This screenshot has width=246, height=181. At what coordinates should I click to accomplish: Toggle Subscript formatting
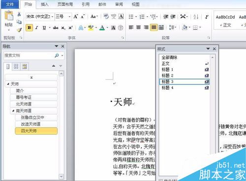[x=63, y=28]
